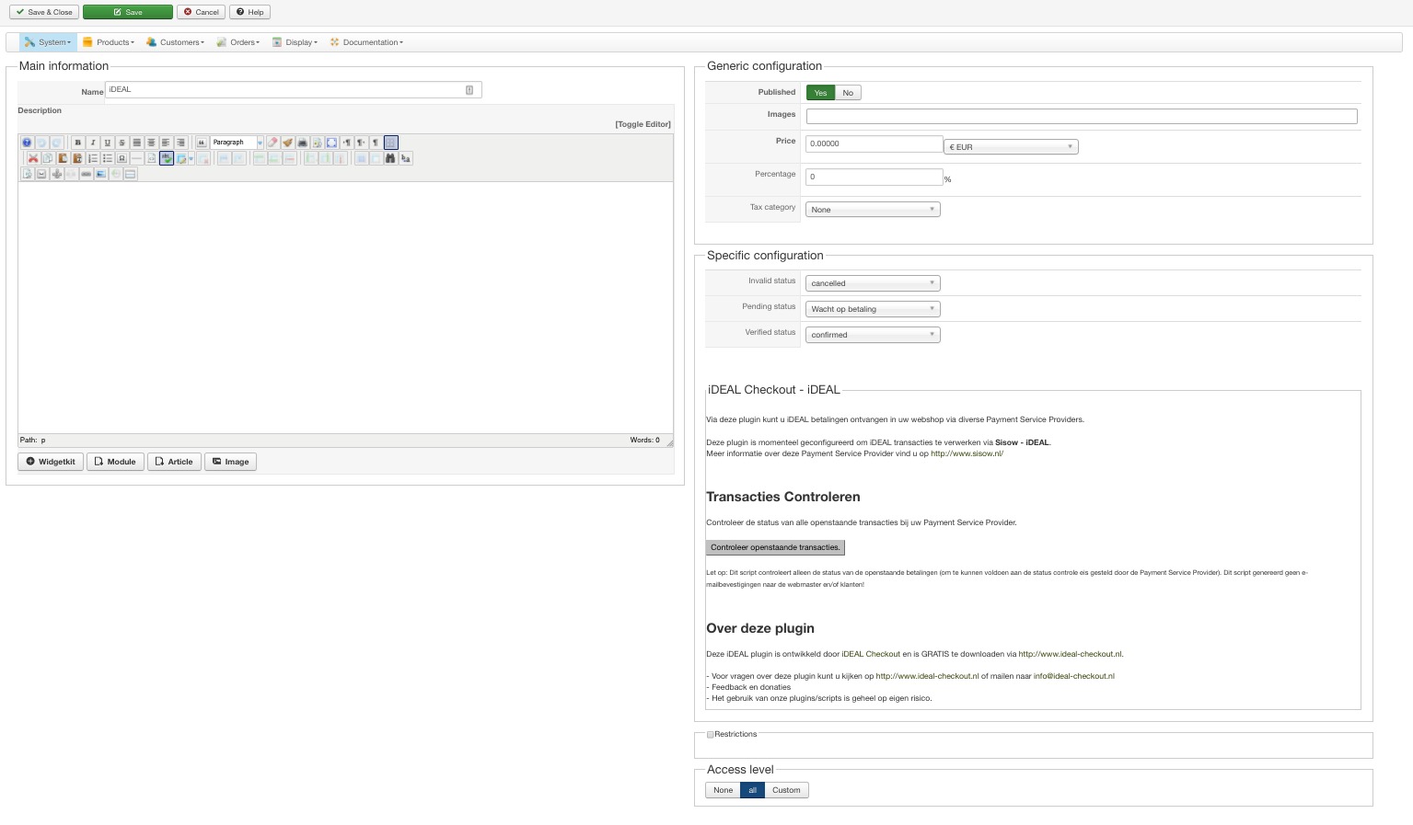1413x825 pixels.
Task: Click Controleer openstaande transacties button
Action: coord(775,547)
